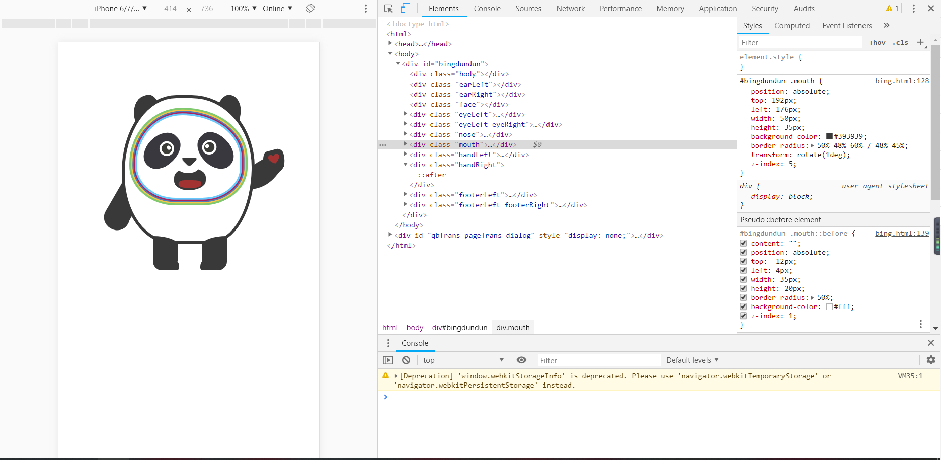Open the bing.html:128 source link
The width and height of the screenshot is (941, 460).
902,81
